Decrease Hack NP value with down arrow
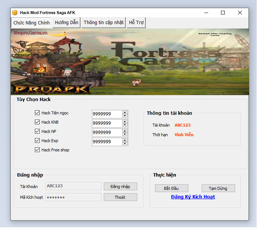The height and width of the screenshot is (228, 257). tap(125, 134)
